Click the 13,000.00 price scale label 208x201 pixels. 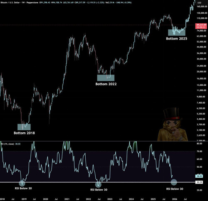(201, 85)
